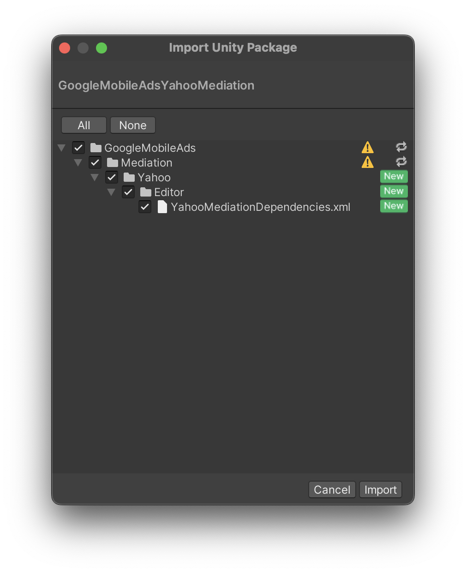This screenshot has height=573, width=466.
Task: Click the warning icon beside GoogleMobileAds
Action: [368, 147]
